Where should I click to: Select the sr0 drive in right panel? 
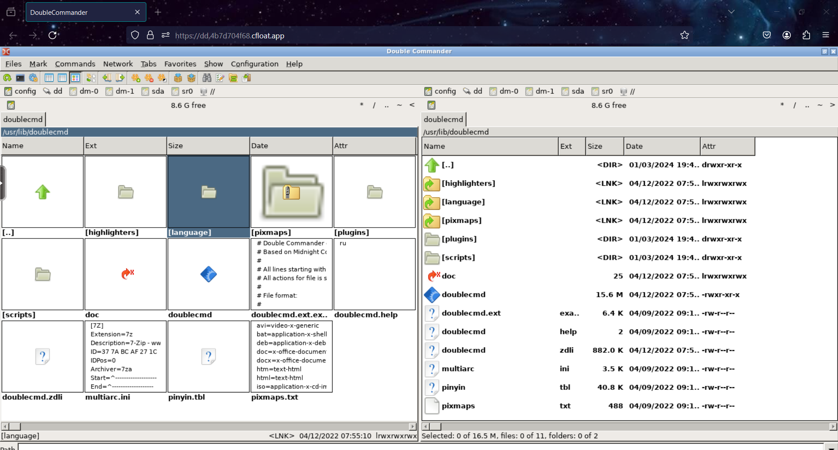click(x=602, y=91)
